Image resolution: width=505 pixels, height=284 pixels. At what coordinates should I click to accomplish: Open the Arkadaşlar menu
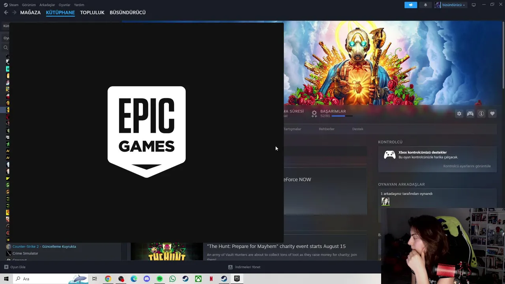pyautogui.click(x=47, y=5)
